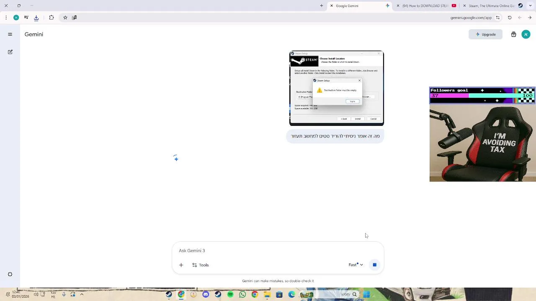Open Google Chrome from taskbar
This screenshot has width=536, height=301.
255,295
